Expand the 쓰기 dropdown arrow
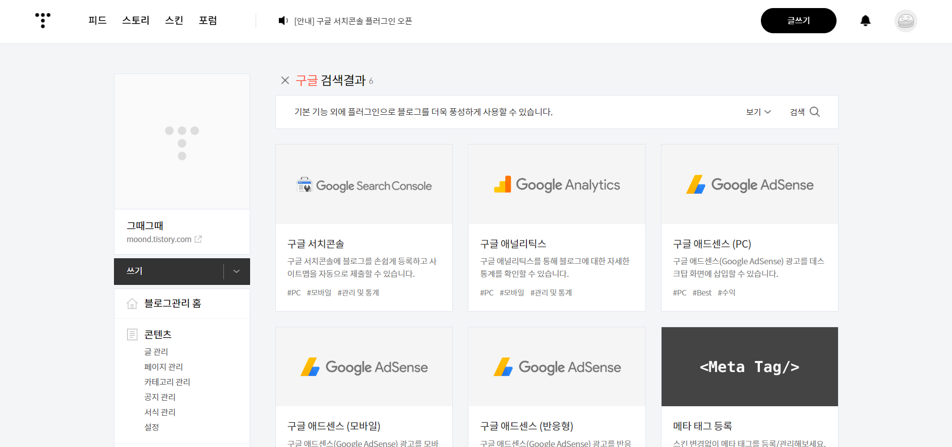Image resolution: width=952 pixels, height=447 pixels. click(236, 271)
